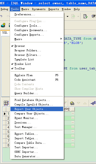The width and height of the screenshot is (96, 164).
Task: Choose Import Tables entry
Action: point(37,138)
